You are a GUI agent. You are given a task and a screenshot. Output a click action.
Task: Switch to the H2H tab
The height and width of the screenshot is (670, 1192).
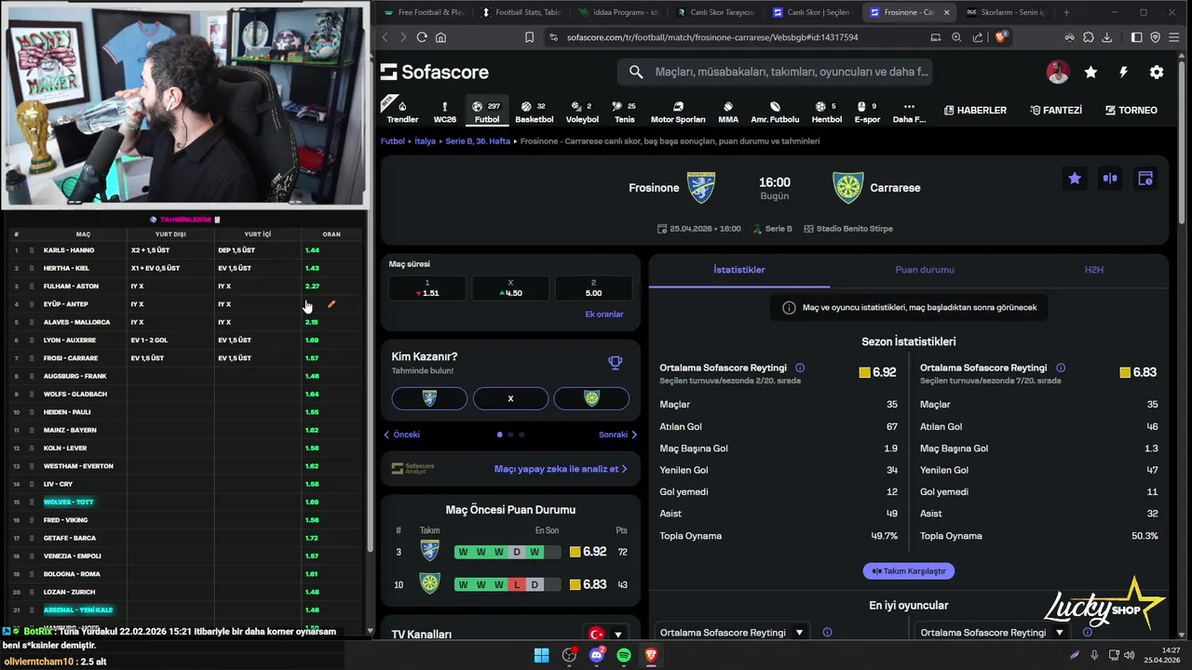click(1094, 270)
